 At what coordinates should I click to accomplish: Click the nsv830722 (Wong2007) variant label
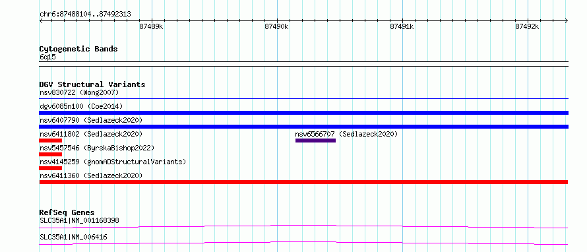pos(79,92)
